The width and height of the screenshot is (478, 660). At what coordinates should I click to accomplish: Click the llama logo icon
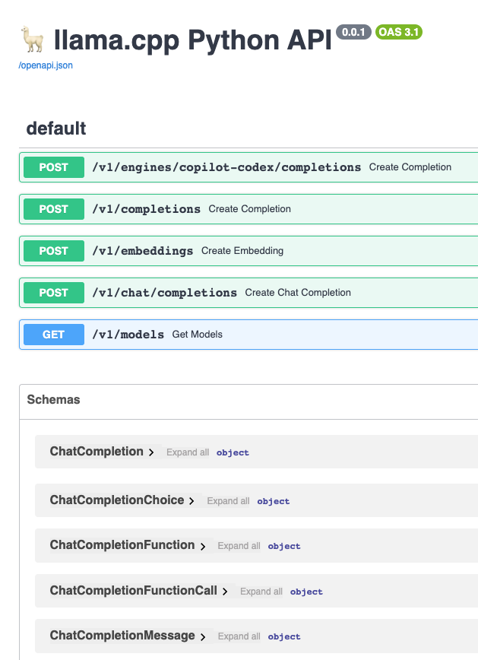coord(28,38)
